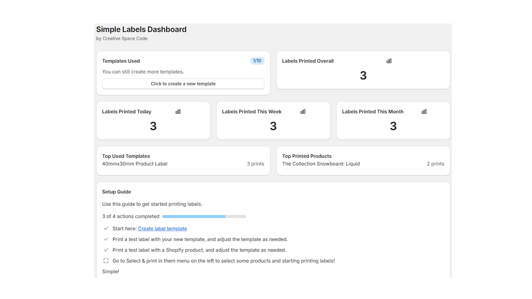Click the bar chart icon on Labels Printed This Month

point(424,112)
